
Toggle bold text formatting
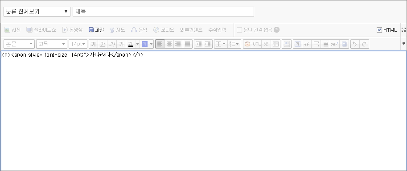[x=94, y=44]
